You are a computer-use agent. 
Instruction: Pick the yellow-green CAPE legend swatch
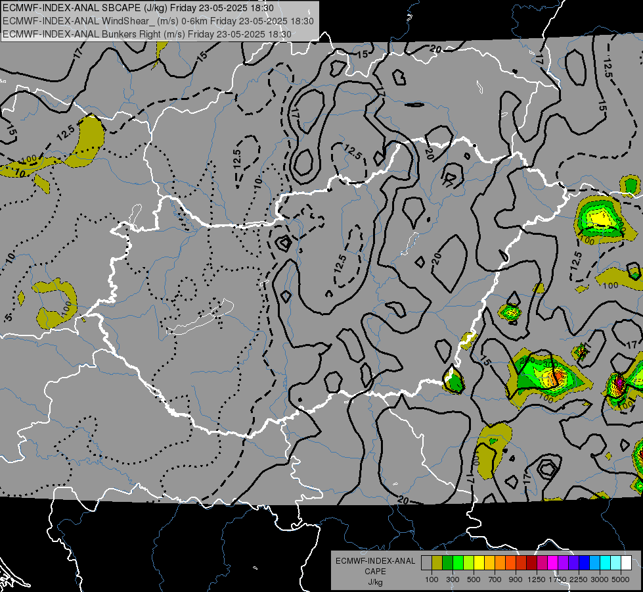coord(469,563)
